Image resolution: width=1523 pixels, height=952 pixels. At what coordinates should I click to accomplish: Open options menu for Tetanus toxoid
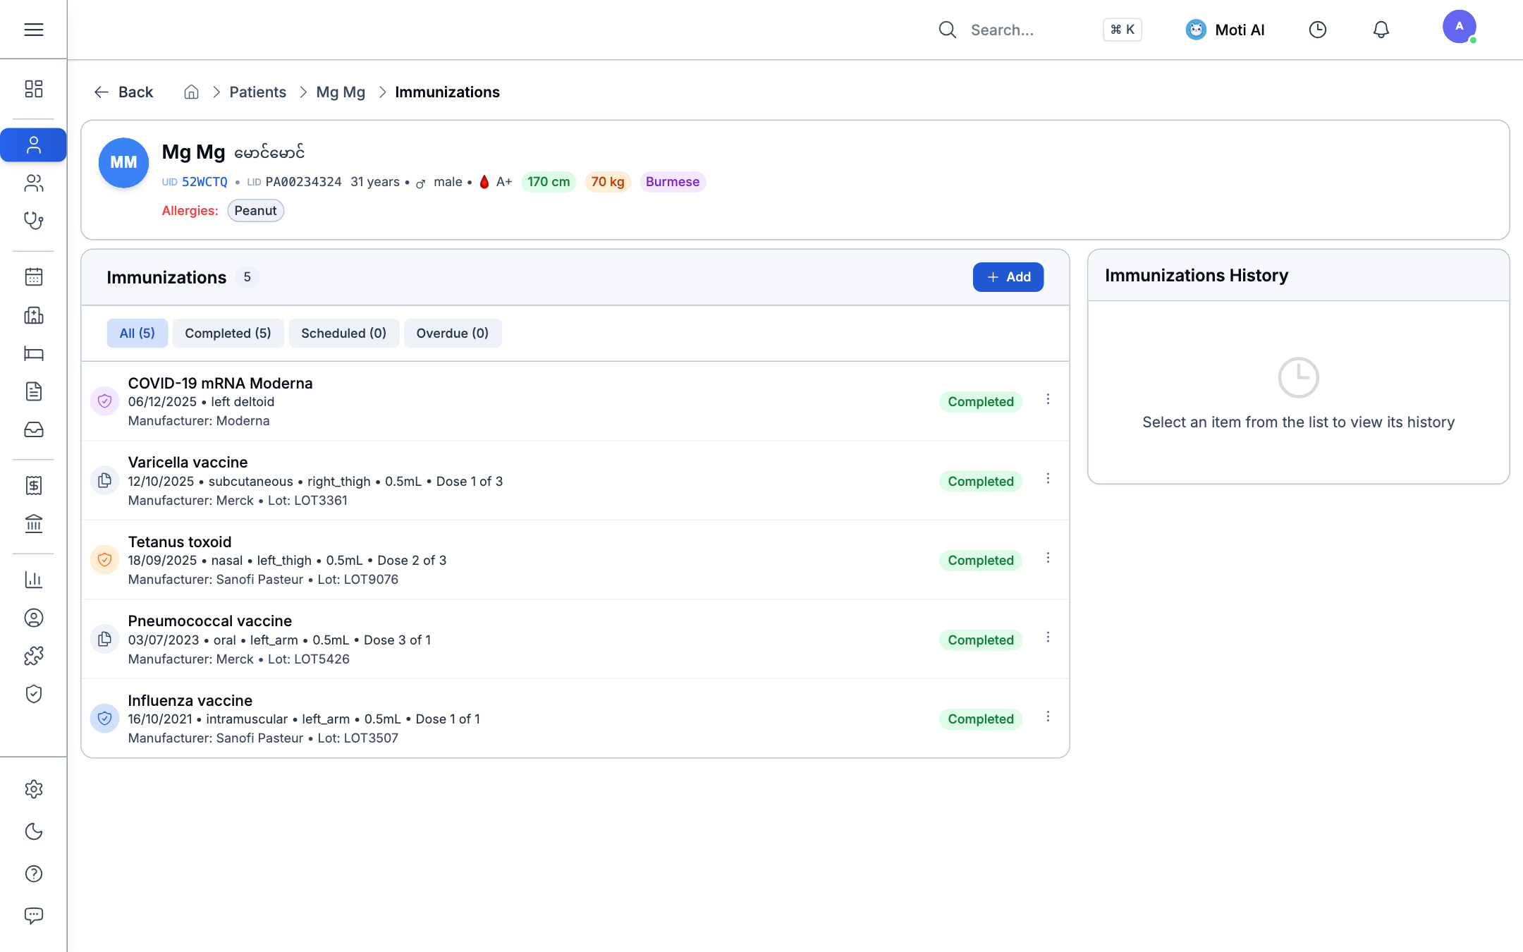click(x=1048, y=559)
